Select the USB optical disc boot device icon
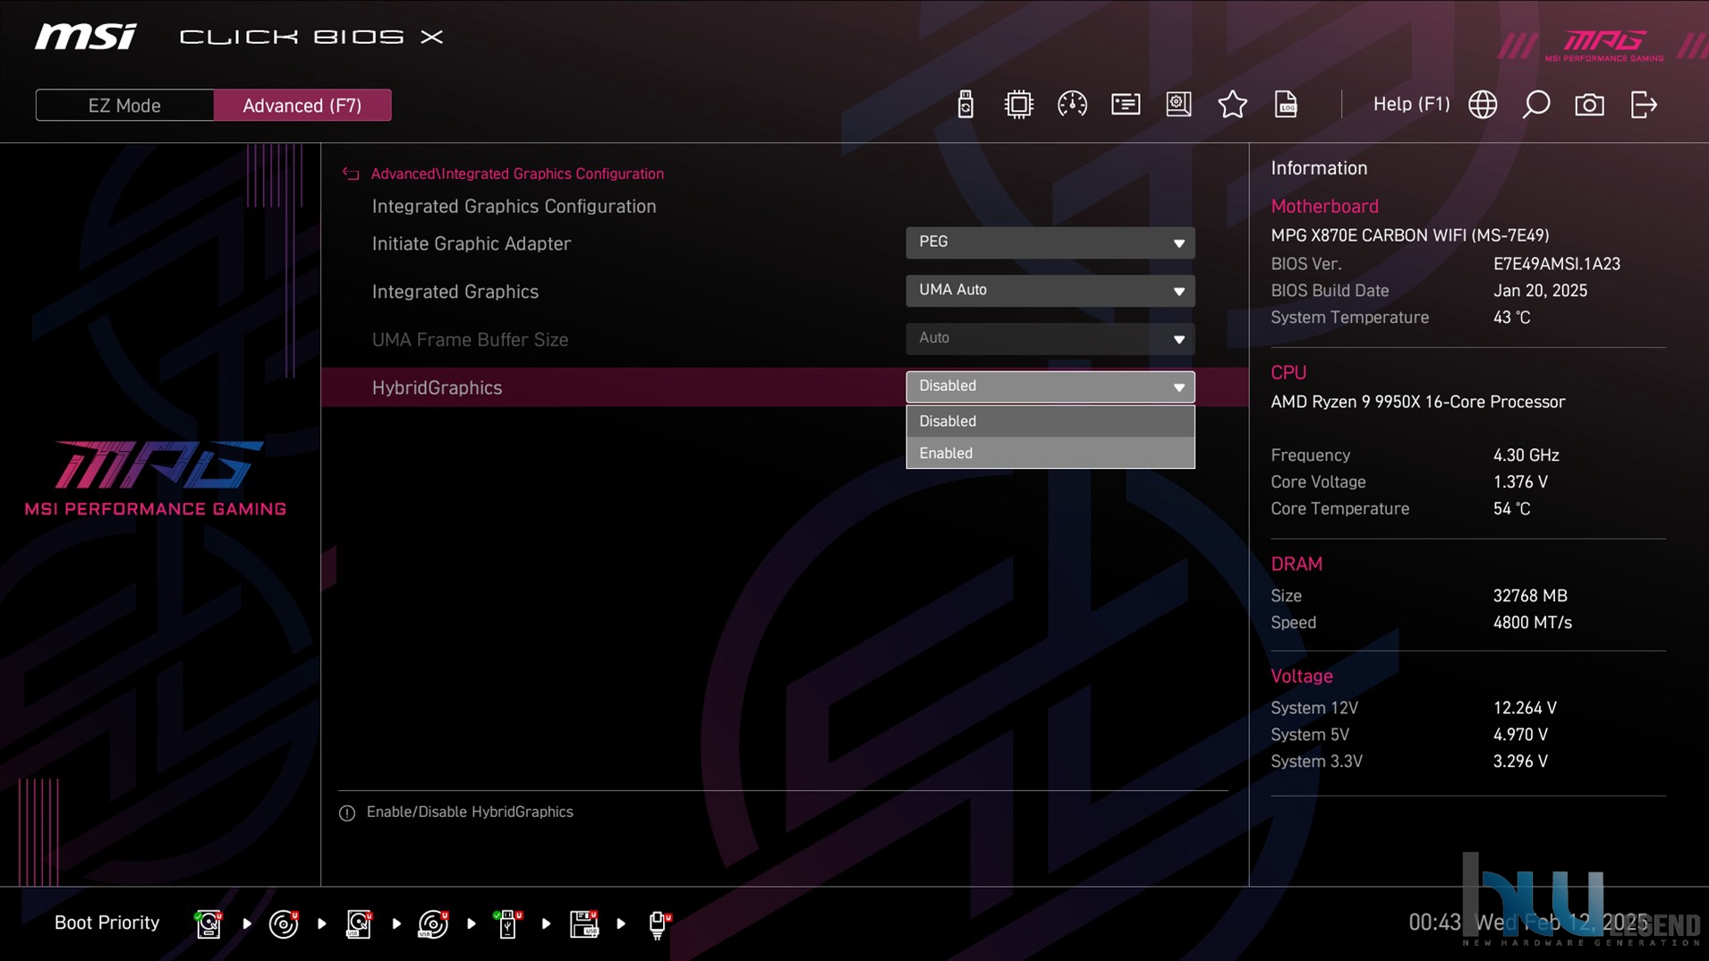 tap(433, 923)
